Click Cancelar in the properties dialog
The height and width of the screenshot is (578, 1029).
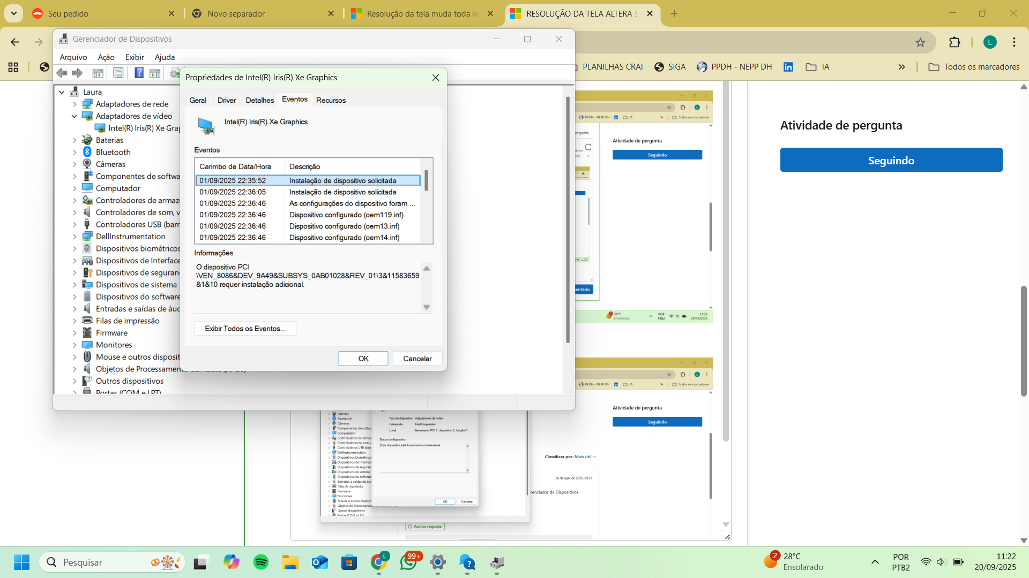pyautogui.click(x=417, y=359)
